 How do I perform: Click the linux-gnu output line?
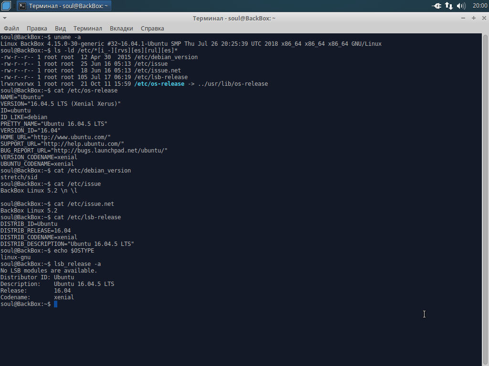(x=15, y=257)
